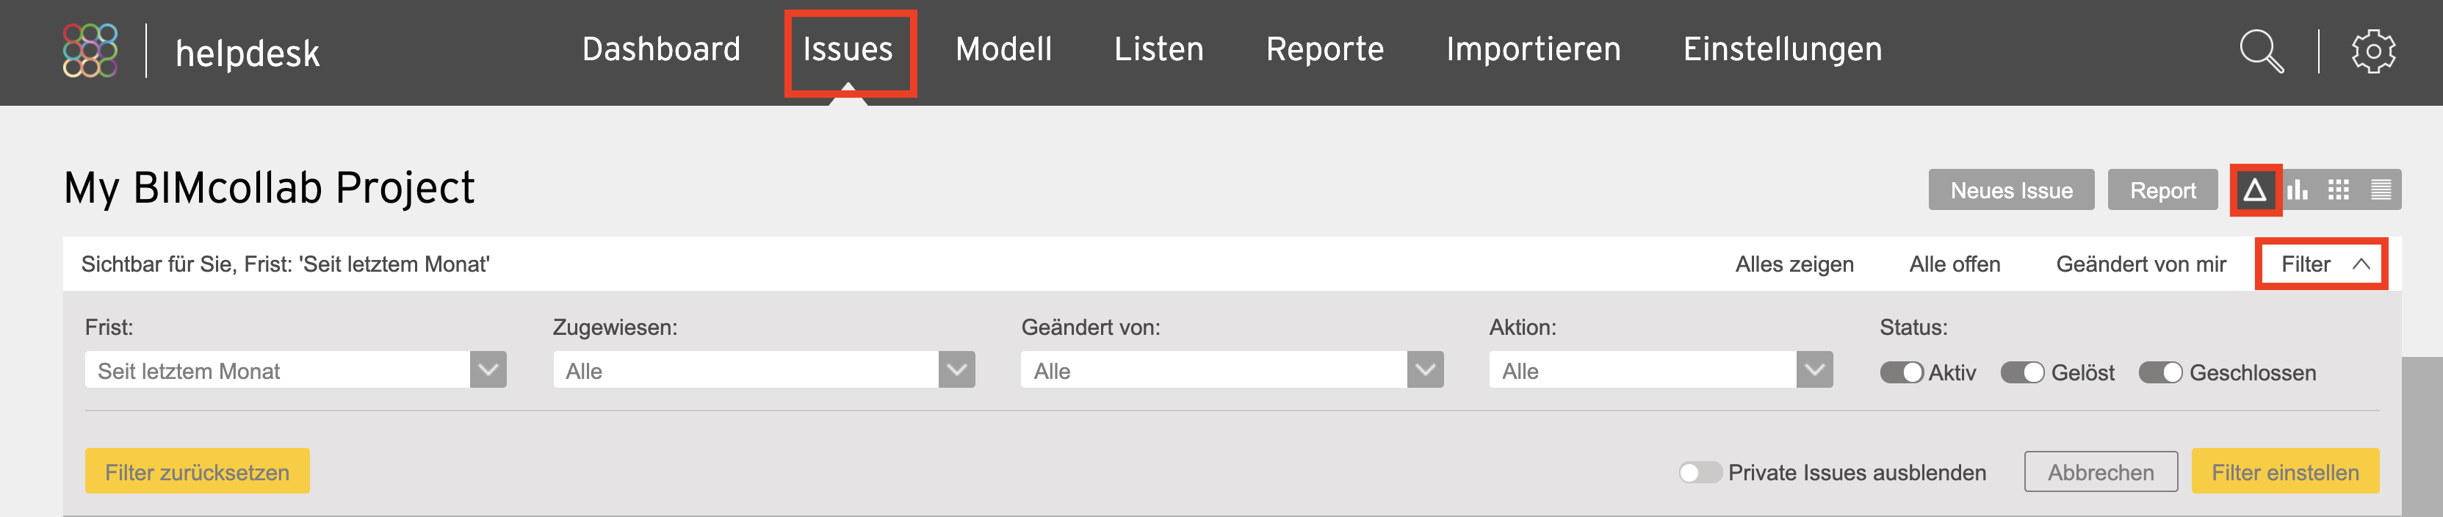Toggle the Gelöst status switch
The image size is (2443, 517).
[2022, 372]
